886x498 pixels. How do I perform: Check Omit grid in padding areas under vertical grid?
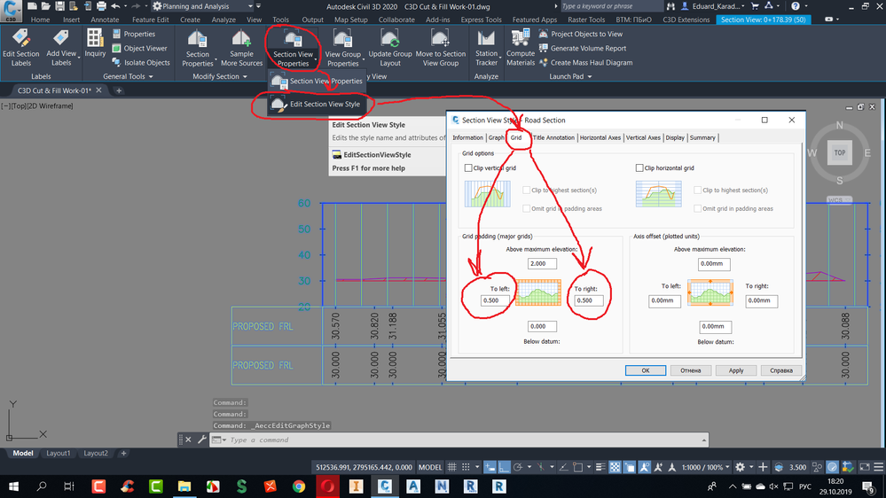pos(527,208)
